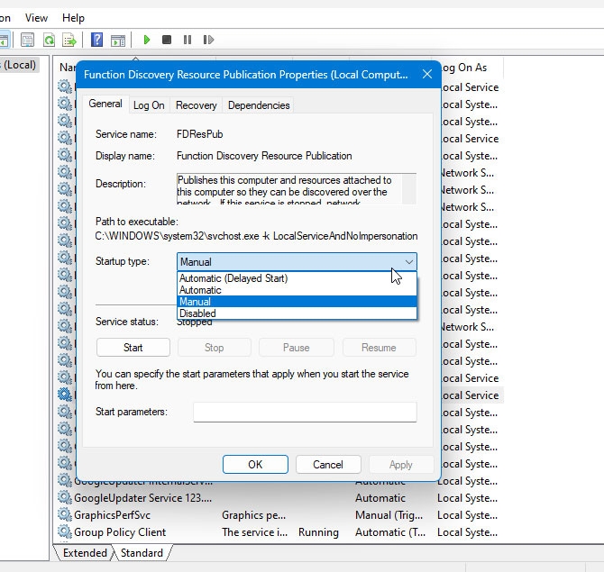
Task: Click the Cancel button
Action: pos(328,465)
